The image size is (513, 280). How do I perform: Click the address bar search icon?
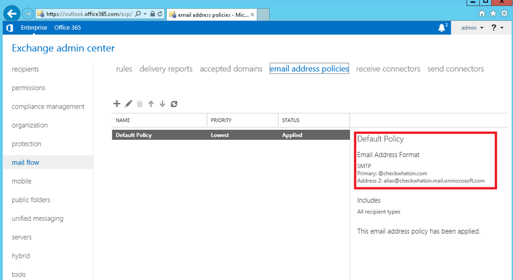pos(138,14)
